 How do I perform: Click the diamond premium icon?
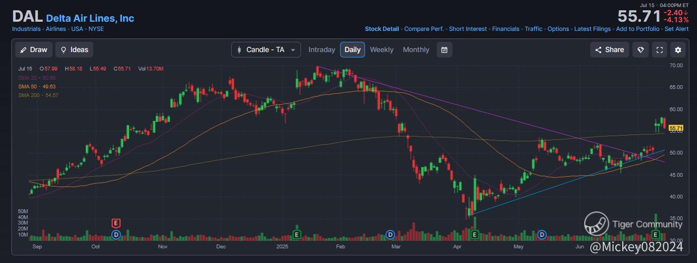point(641,49)
